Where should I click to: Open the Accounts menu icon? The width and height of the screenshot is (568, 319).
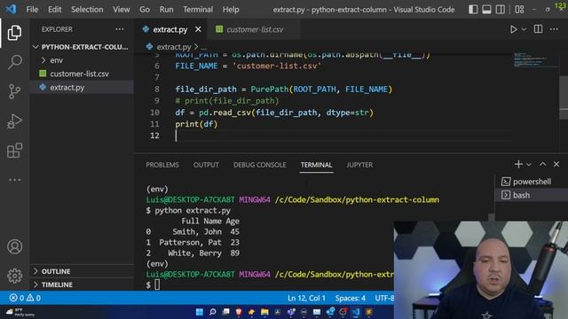pyautogui.click(x=14, y=246)
